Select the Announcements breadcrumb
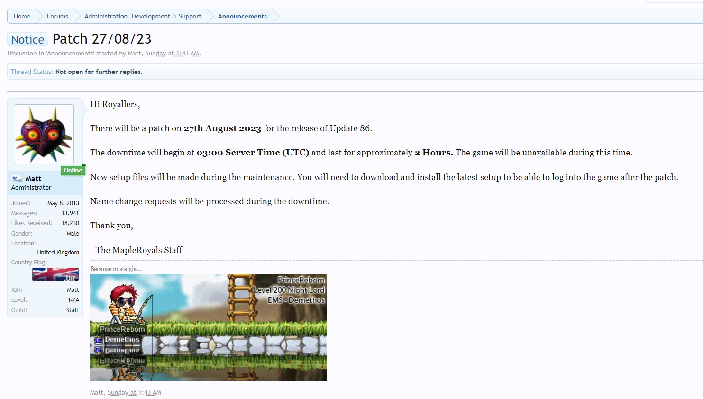 tap(242, 16)
